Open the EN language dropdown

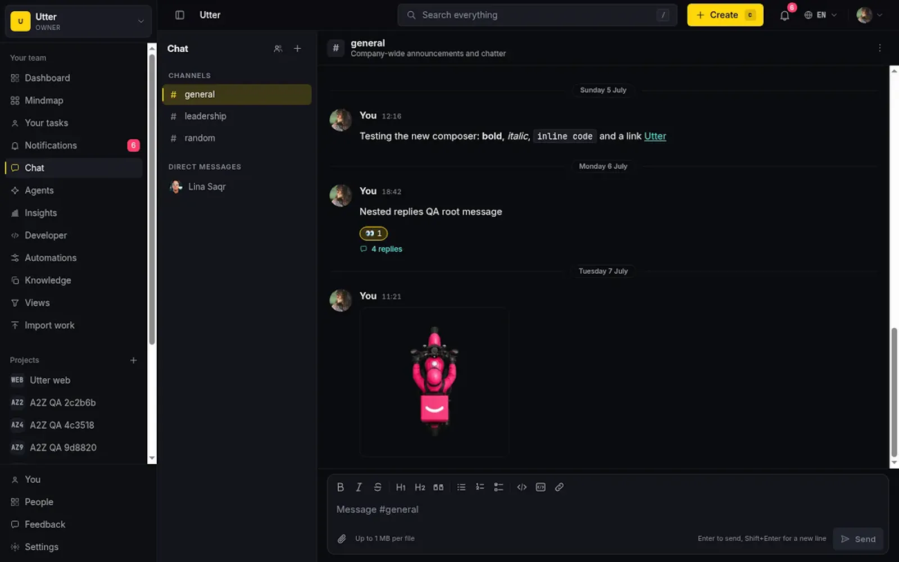[x=820, y=15]
